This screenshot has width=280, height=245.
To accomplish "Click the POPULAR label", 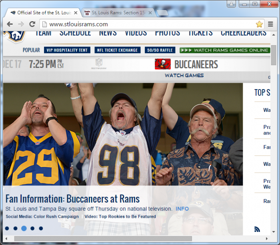I will (31, 50).
